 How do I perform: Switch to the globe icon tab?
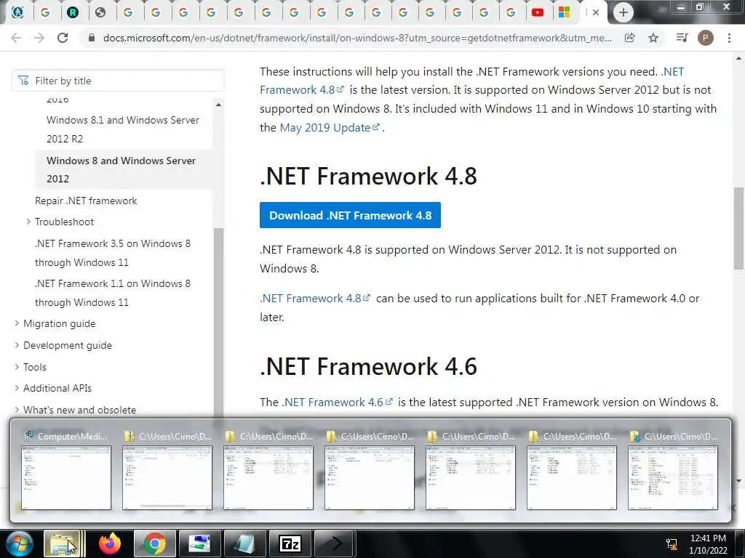coord(100,12)
